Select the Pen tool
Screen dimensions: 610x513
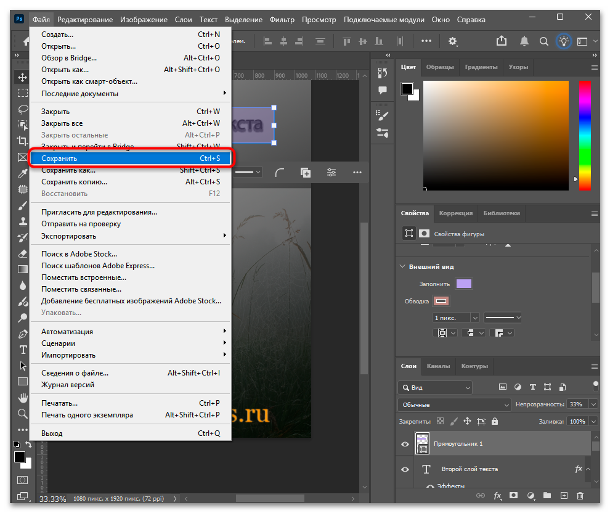[23, 334]
